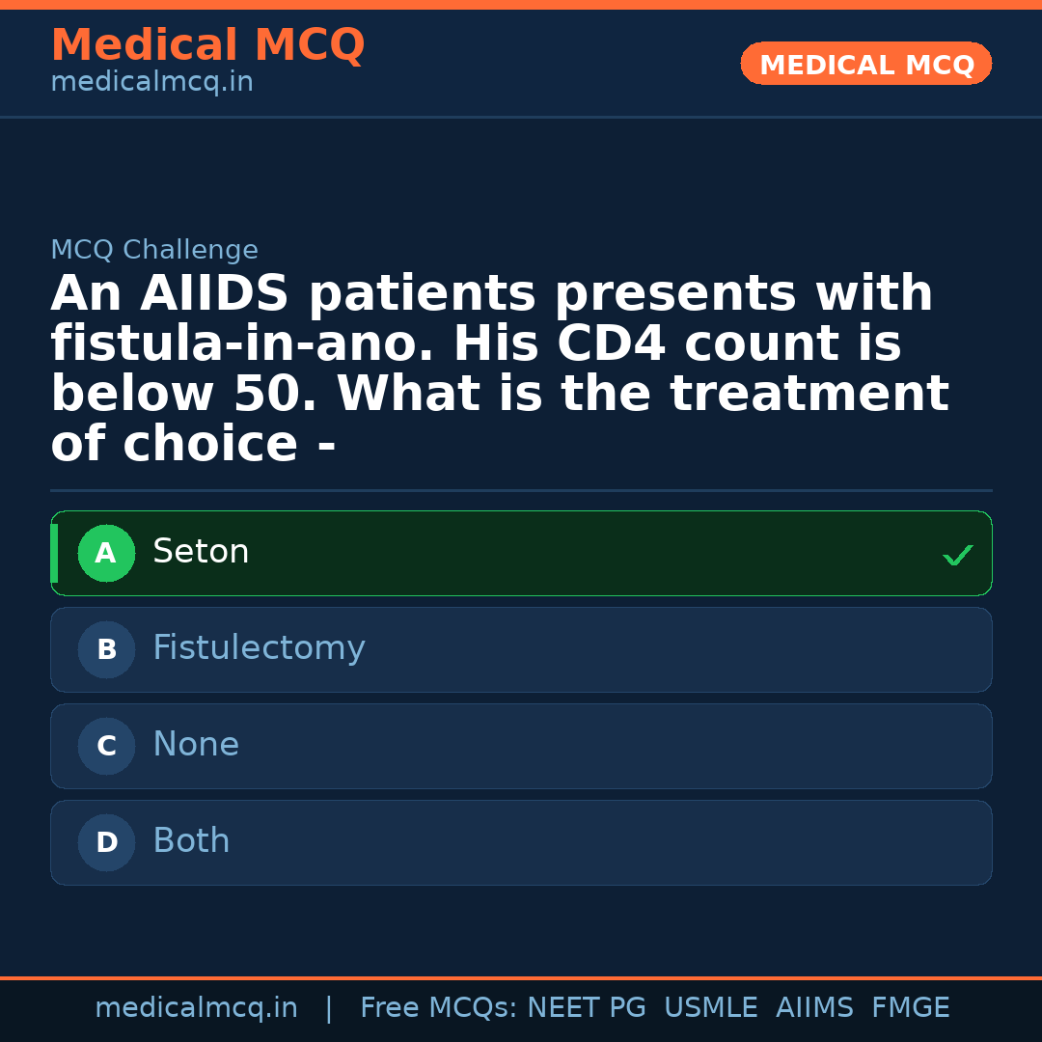Image resolution: width=1042 pixels, height=1042 pixels.
Task: Click the FMGE footer label
Action: [x=910, y=1008]
